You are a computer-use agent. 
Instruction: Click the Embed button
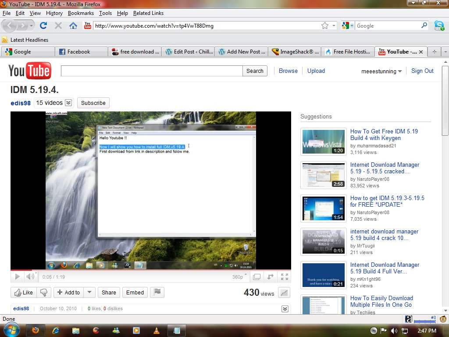click(135, 292)
